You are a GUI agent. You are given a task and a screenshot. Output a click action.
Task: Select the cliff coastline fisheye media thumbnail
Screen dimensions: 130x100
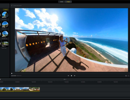5,15
